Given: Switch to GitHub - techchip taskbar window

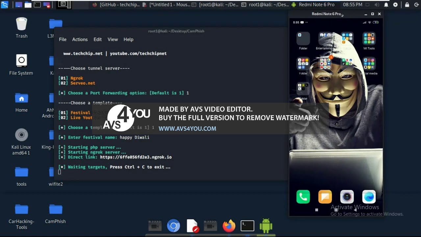Looking at the screenshot, I should tap(116, 5).
